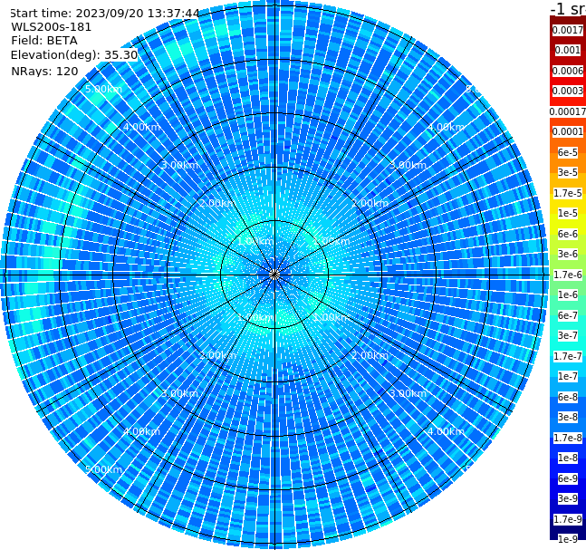Select the 1e-7 colorbar tick

pos(568,376)
